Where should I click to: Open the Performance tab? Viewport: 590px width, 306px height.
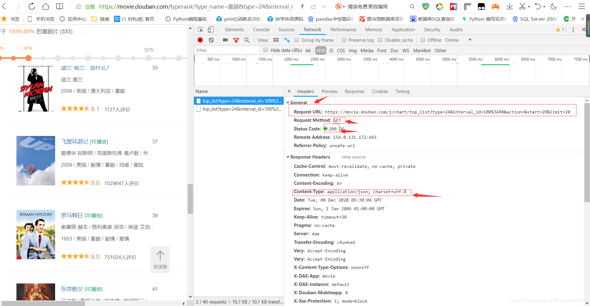pos(343,30)
